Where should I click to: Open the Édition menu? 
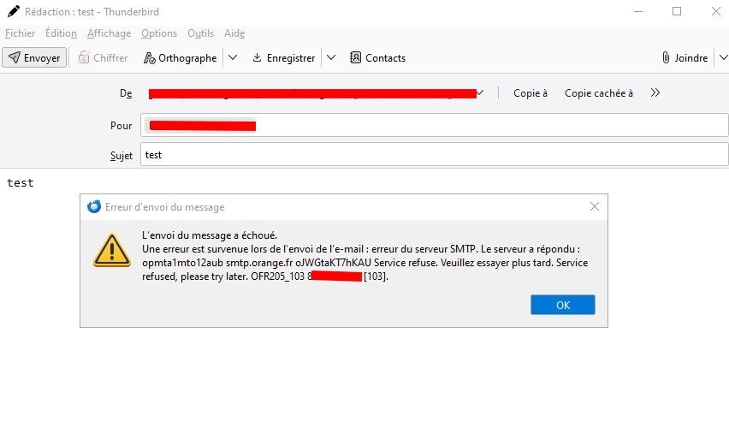click(x=61, y=33)
